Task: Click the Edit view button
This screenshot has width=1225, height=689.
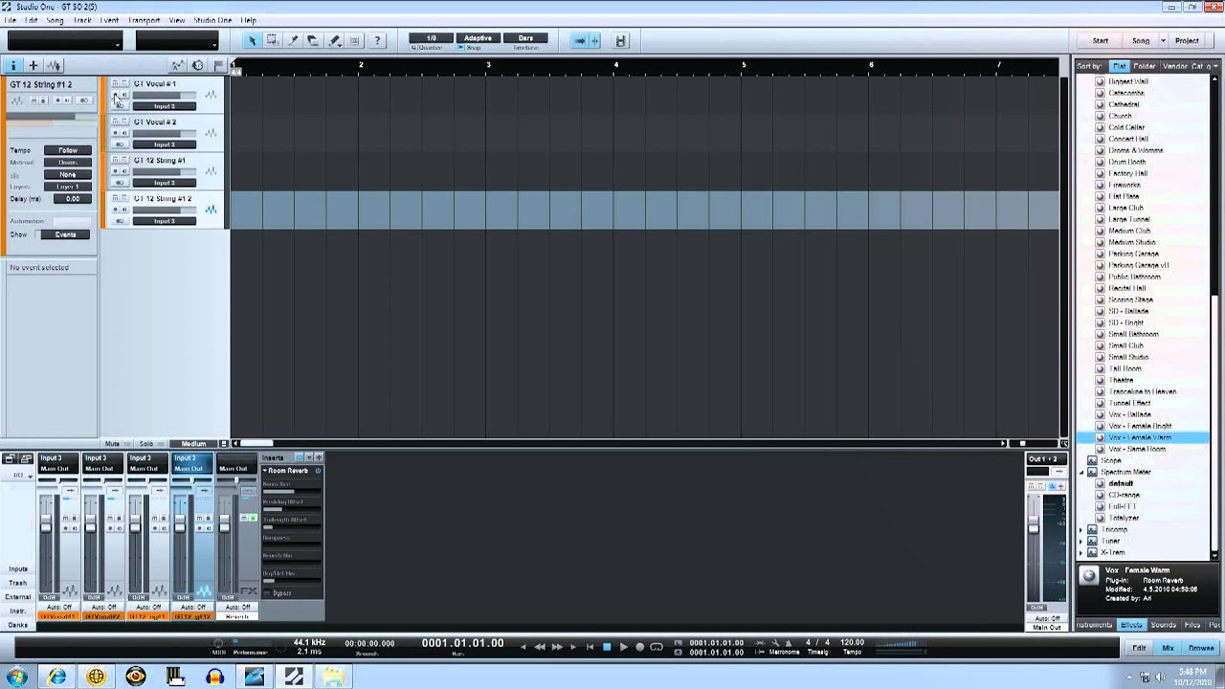Action: click(x=1139, y=648)
